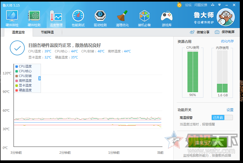Open 清理优化 cleanup optimization
Viewport: 243px width, 163px height.
click(122, 18)
